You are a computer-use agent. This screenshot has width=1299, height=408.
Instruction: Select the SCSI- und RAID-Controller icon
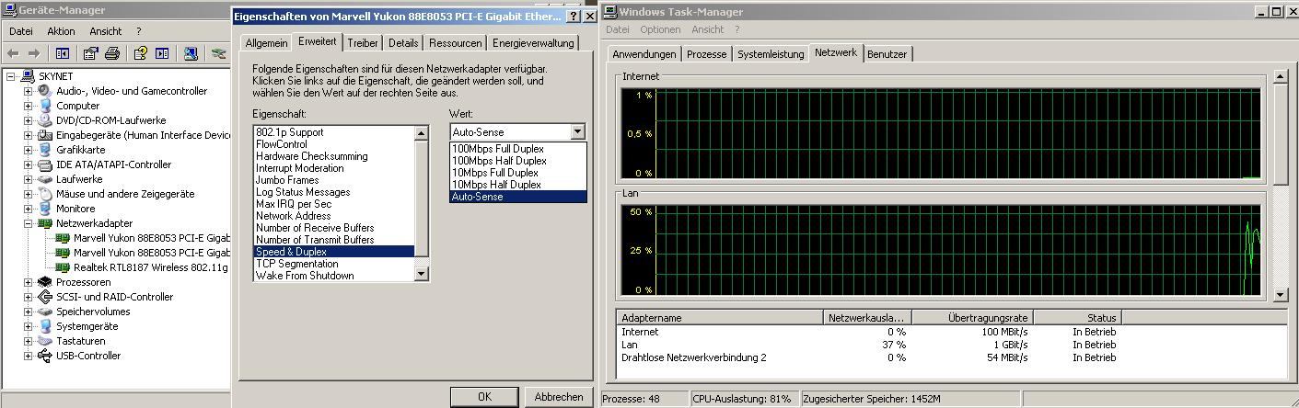(45, 297)
